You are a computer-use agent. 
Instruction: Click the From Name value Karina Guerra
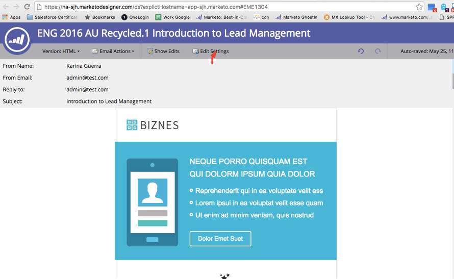click(84, 66)
